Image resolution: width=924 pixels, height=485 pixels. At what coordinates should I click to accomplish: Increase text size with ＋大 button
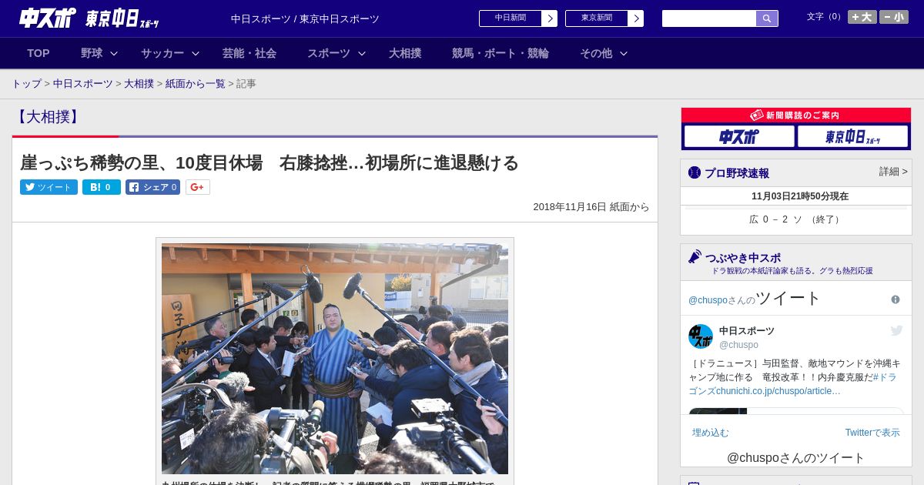862,17
